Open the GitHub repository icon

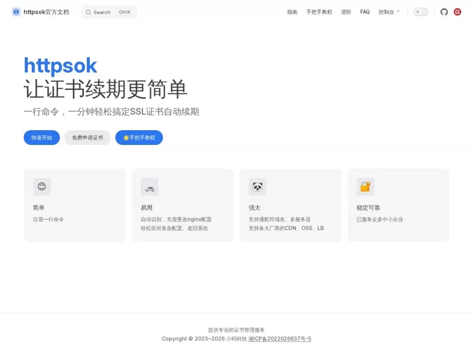click(x=444, y=12)
